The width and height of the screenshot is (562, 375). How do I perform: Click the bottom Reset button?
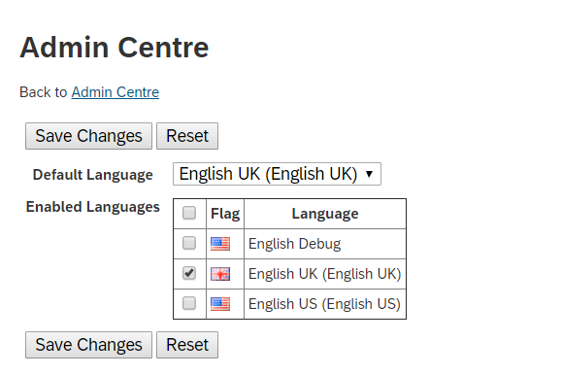(x=187, y=345)
